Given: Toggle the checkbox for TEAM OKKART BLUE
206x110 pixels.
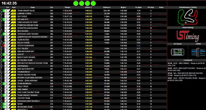Looking at the screenshot, I should click(2, 11).
